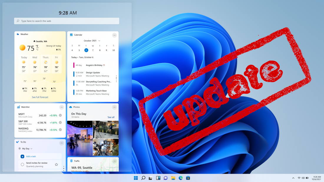This screenshot has height=182, width=324.
Task: Toggle the S&P 500 watchlist checkmark
Action: click(60, 123)
